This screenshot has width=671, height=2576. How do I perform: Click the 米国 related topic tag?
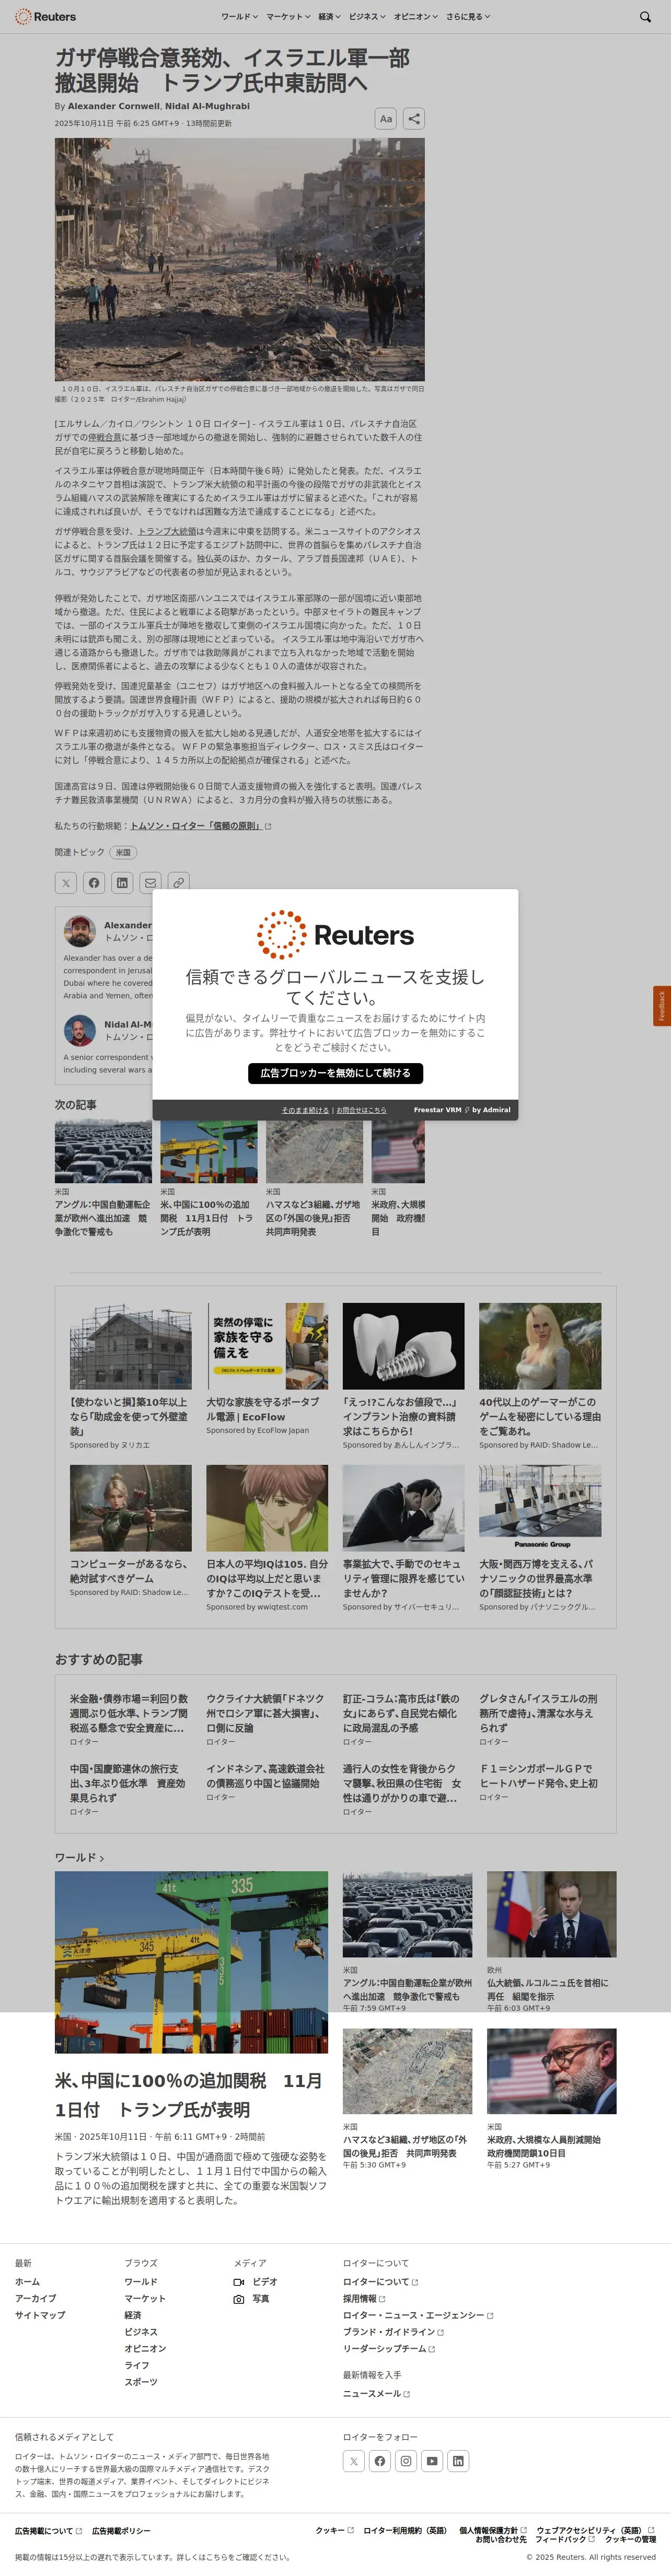click(x=123, y=853)
